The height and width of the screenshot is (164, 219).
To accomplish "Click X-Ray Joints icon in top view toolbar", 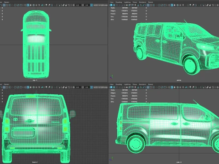I will pyautogui.click(x=69, y=5).
